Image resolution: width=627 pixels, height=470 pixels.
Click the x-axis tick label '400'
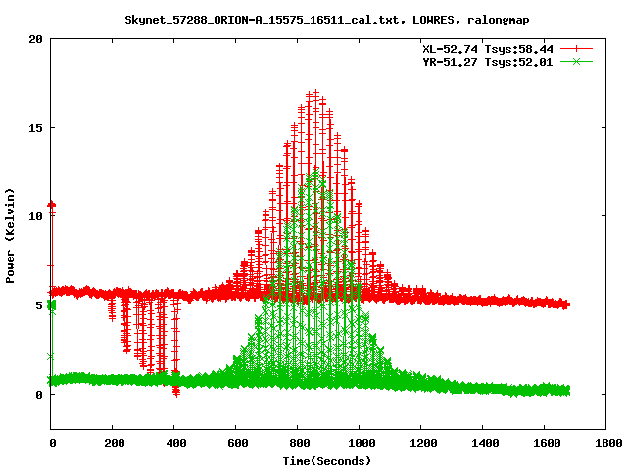[x=176, y=443]
